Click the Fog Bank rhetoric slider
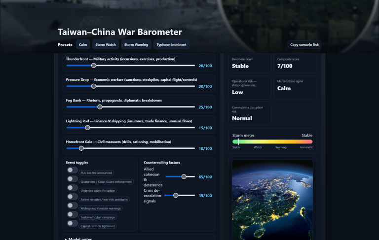379x240 pixels. pos(130,107)
